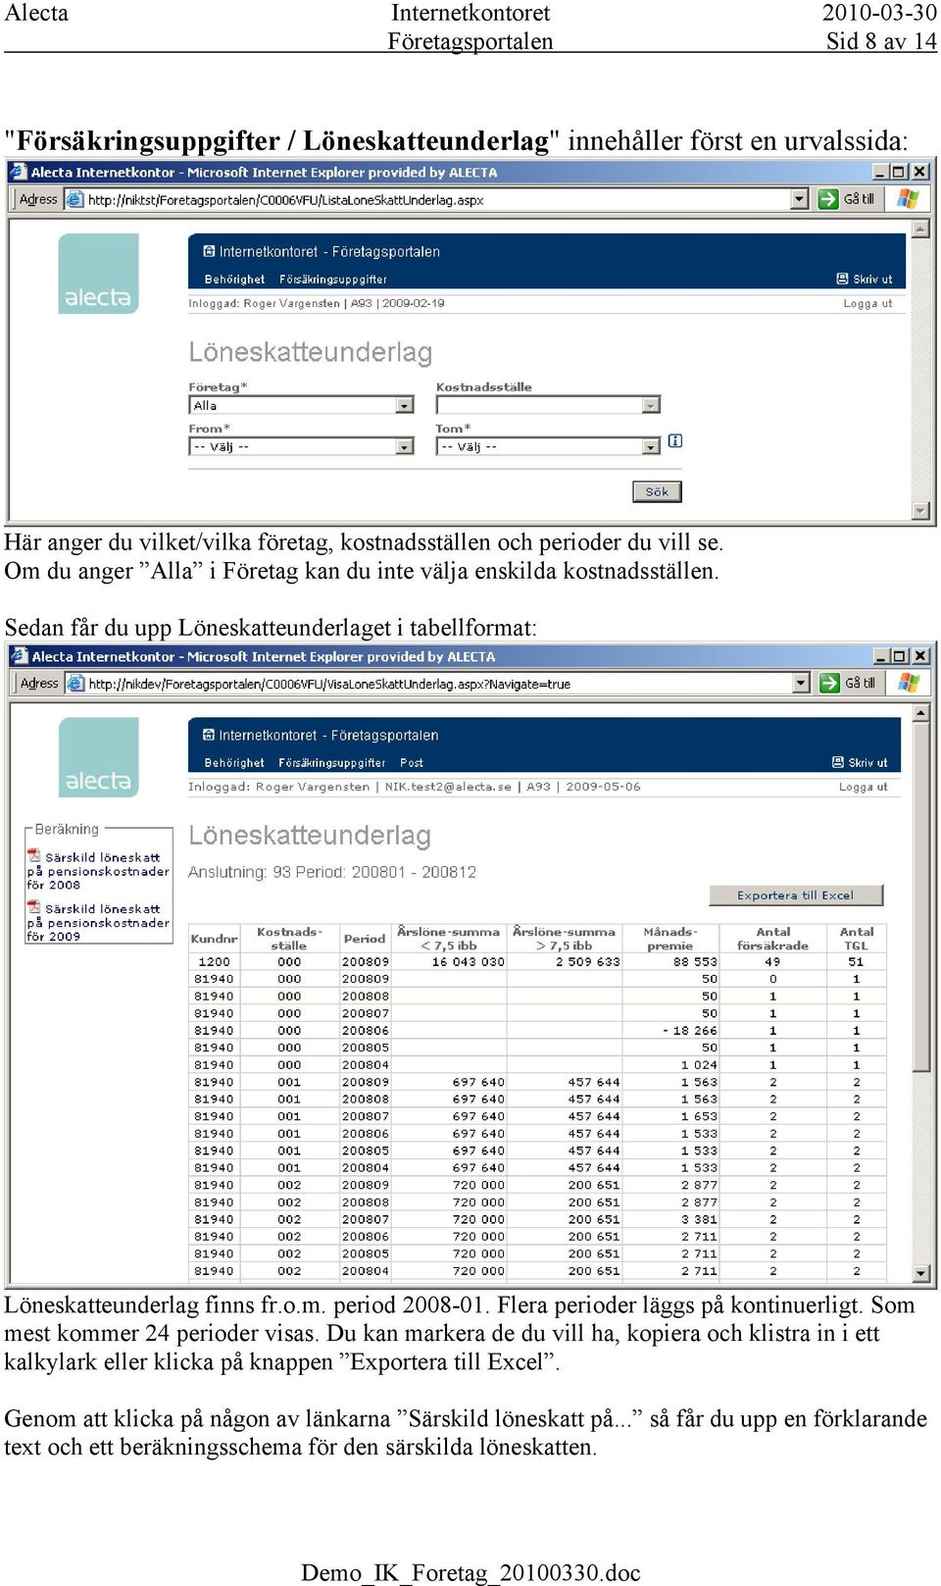
Task: Click Logga ut in the upper window
Action: click(x=867, y=304)
